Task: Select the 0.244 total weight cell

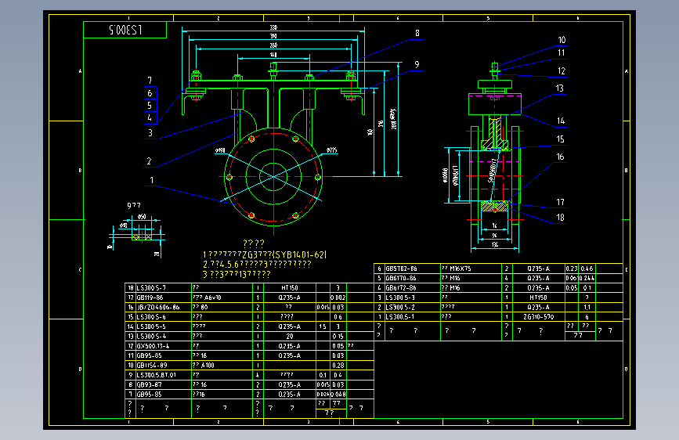Action: pos(587,278)
